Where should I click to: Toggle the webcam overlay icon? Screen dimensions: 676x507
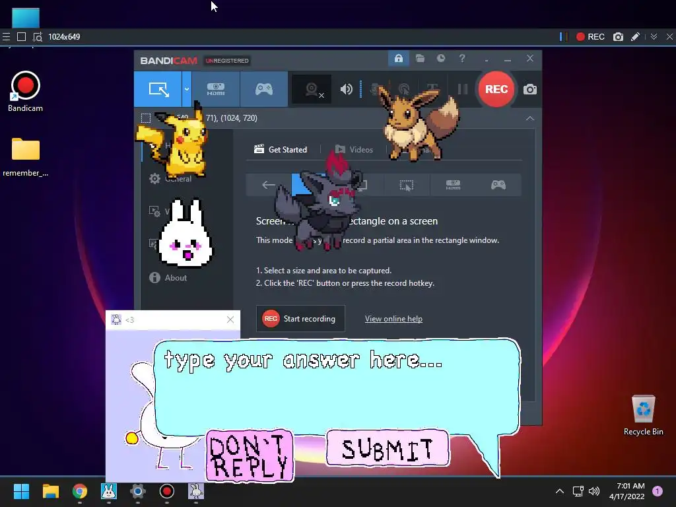(x=312, y=89)
